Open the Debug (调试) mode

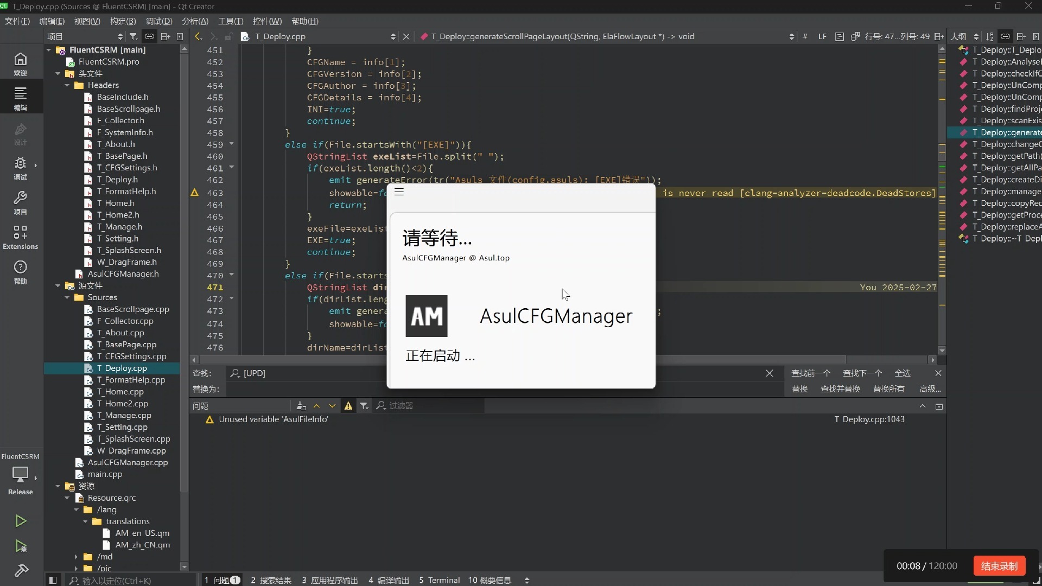point(21,168)
